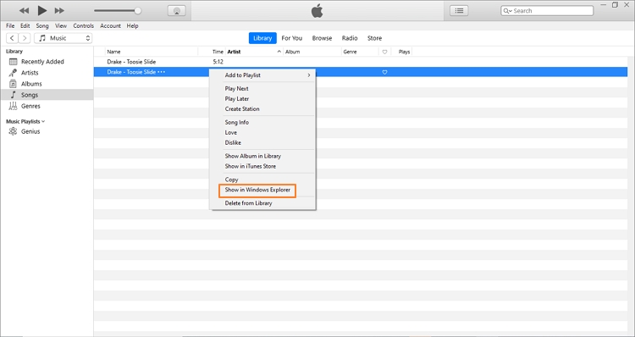Switch to the Radio tab

pos(350,38)
